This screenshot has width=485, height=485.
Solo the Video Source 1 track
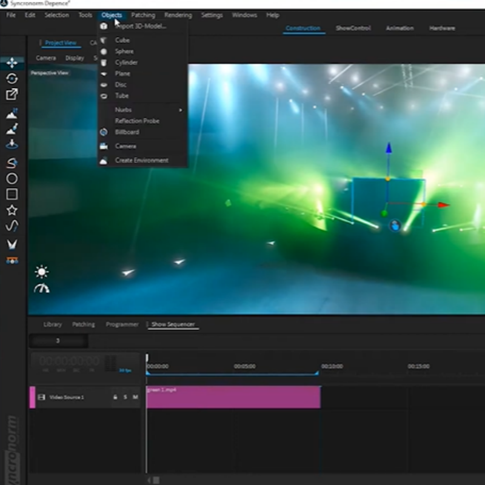125,397
